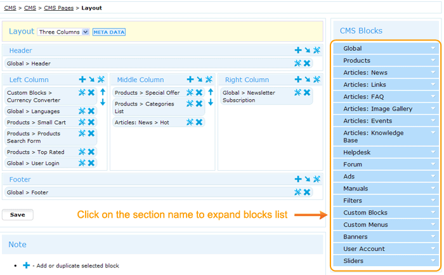The image size is (444, 275).
Task: Expand the Custom Menus section
Action: 386,225
